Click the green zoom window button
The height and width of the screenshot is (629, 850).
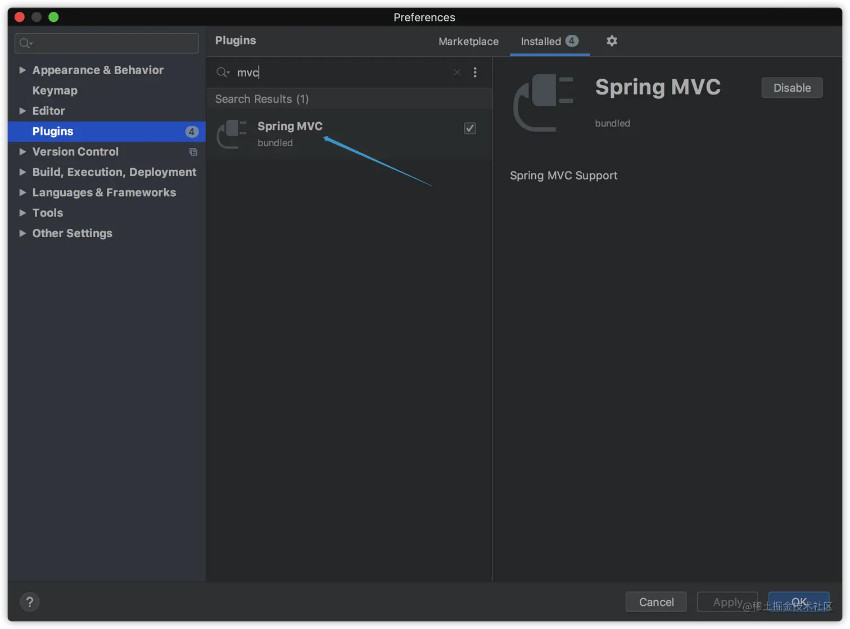coord(53,17)
